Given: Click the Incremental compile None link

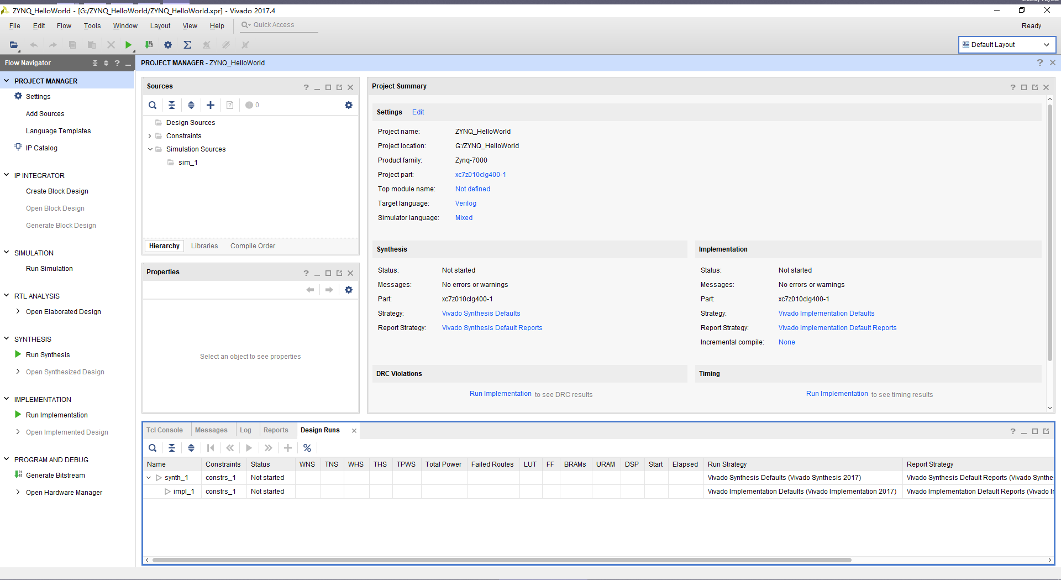Looking at the screenshot, I should pyautogui.click(x=787, y=342).
